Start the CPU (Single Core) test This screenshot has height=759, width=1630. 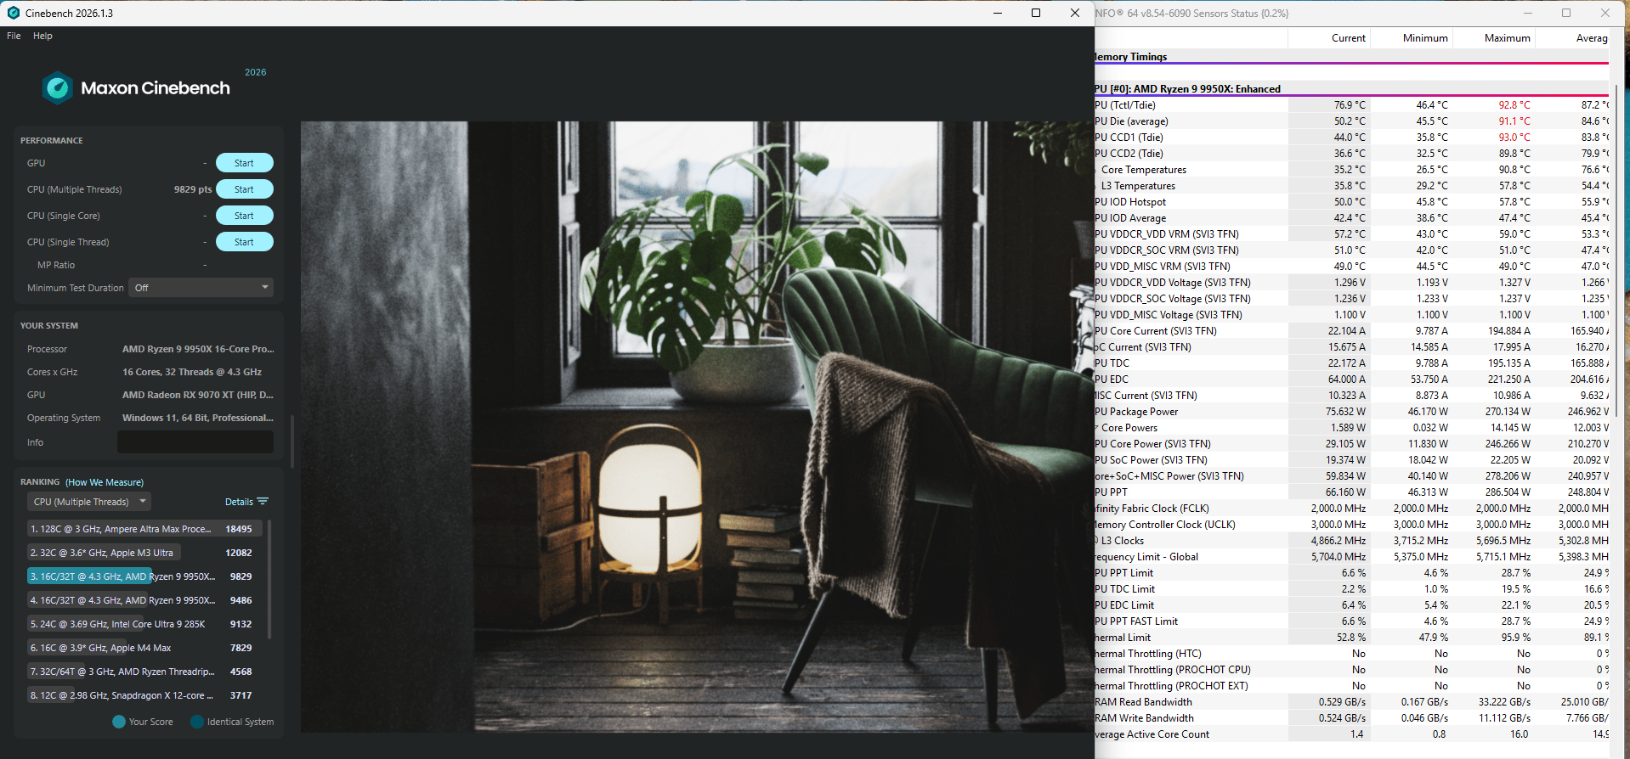[244, 216]
